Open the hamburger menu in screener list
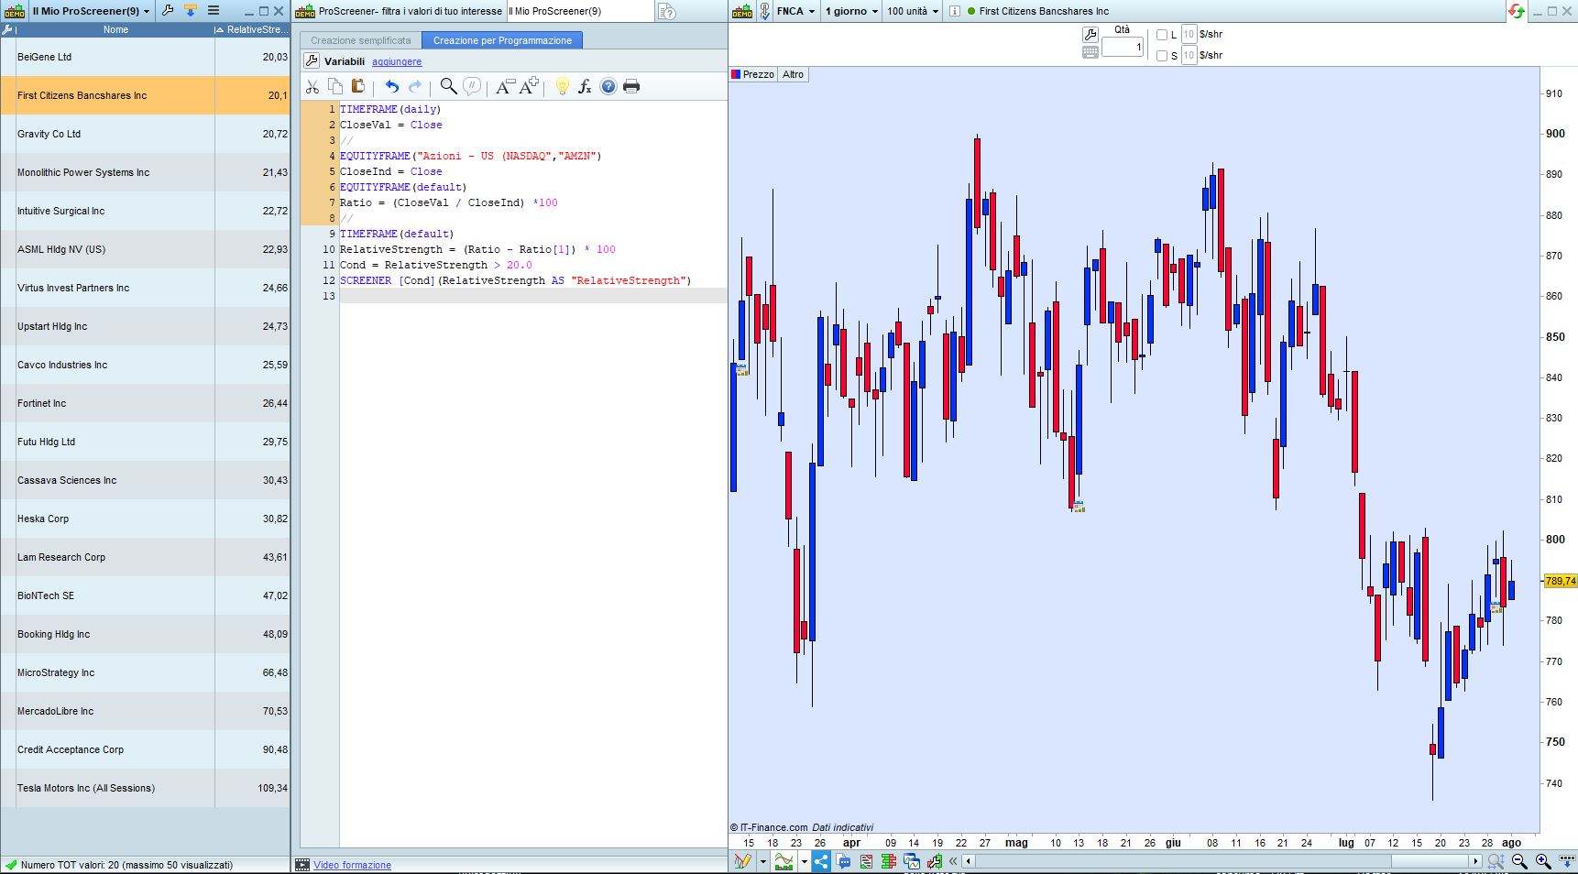This screenshot has height=874, width=1578. point(214,11)
